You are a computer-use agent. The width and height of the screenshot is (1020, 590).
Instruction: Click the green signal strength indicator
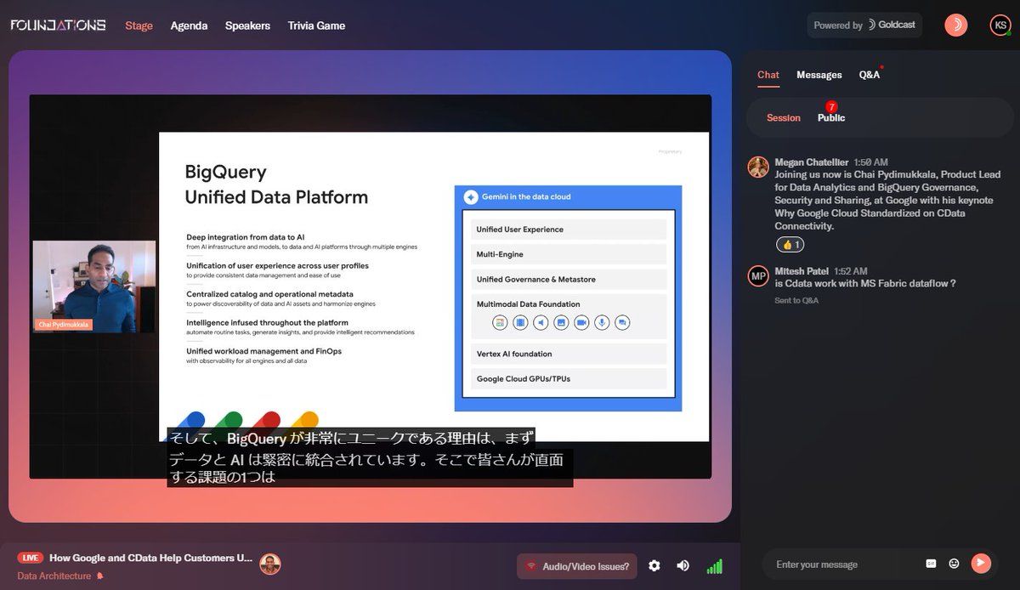point(714,566)
